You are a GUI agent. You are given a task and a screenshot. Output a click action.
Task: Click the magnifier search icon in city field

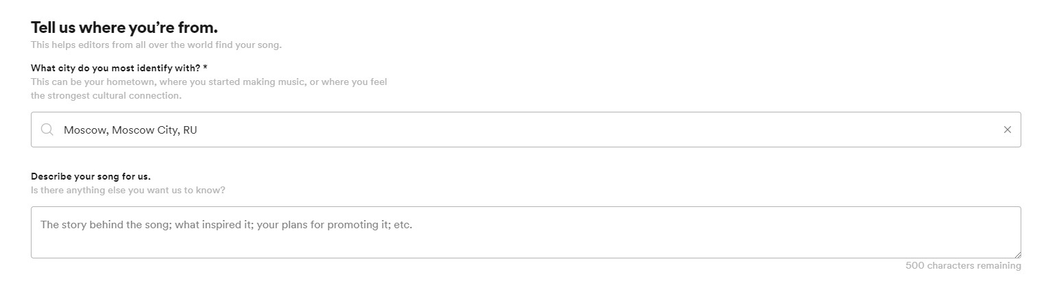tap(47, 130)
